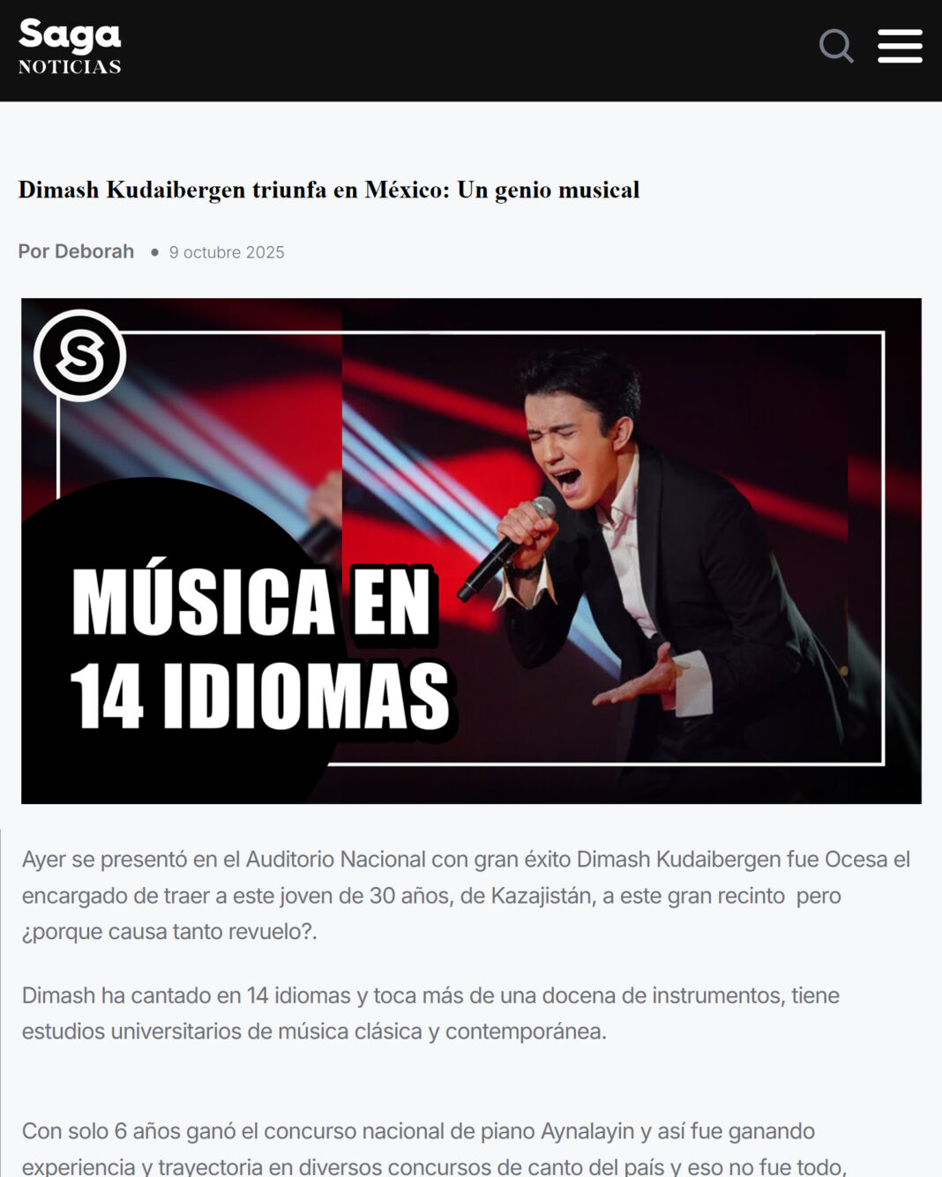Open the search magnifier icon

click(x=836, y=46)
